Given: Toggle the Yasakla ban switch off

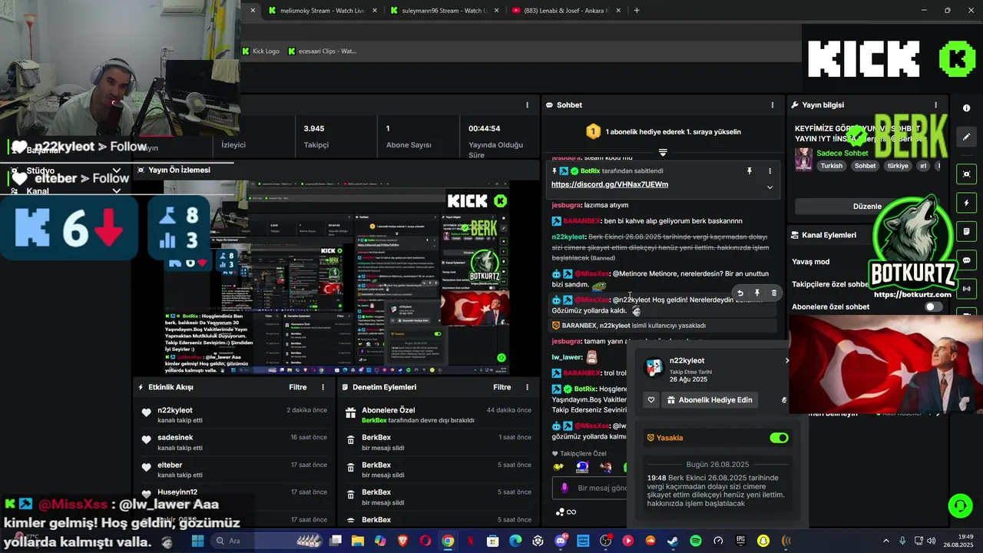Looking at the screenshot, I should click(x=779, y=438).
